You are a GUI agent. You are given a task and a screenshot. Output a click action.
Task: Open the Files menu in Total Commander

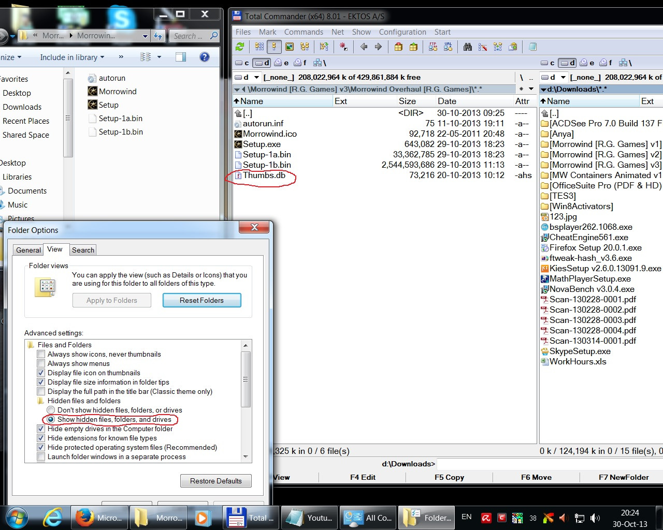coord(243,32)
